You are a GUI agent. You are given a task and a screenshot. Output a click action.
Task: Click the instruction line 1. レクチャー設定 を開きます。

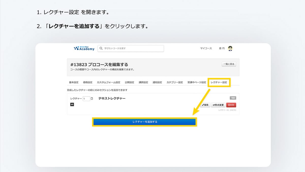(x=73, y=12)
